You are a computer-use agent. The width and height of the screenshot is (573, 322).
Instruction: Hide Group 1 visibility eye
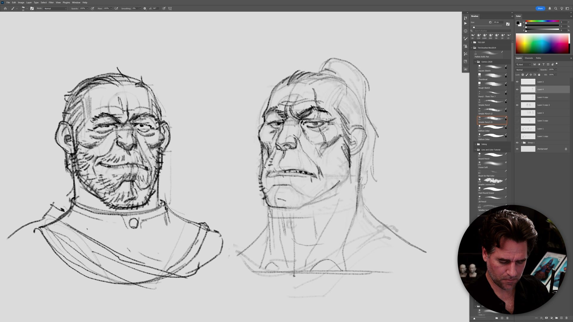(x=517, y=143)
